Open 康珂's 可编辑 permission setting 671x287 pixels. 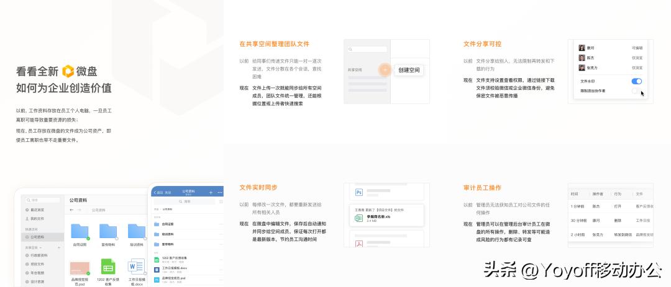click(x=637, y=48)
